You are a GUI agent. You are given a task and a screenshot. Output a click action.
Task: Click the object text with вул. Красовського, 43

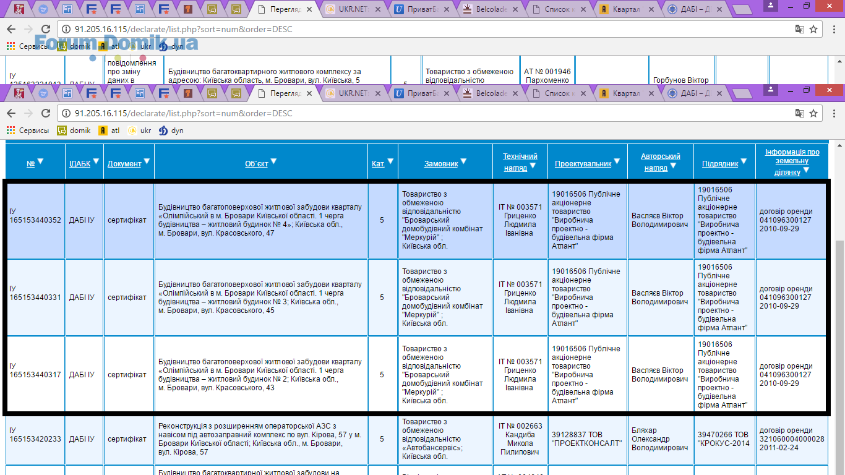(260, 375)
